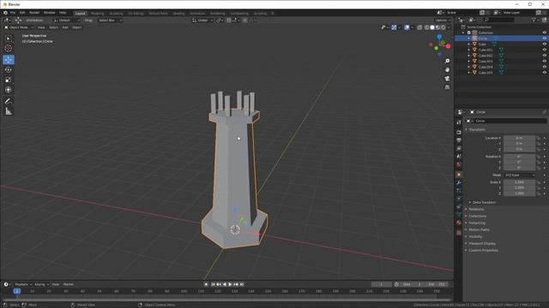Hide Cube.005 via its eye icon
The width and height of the screenshot is (549, 308).
point(545,73)
